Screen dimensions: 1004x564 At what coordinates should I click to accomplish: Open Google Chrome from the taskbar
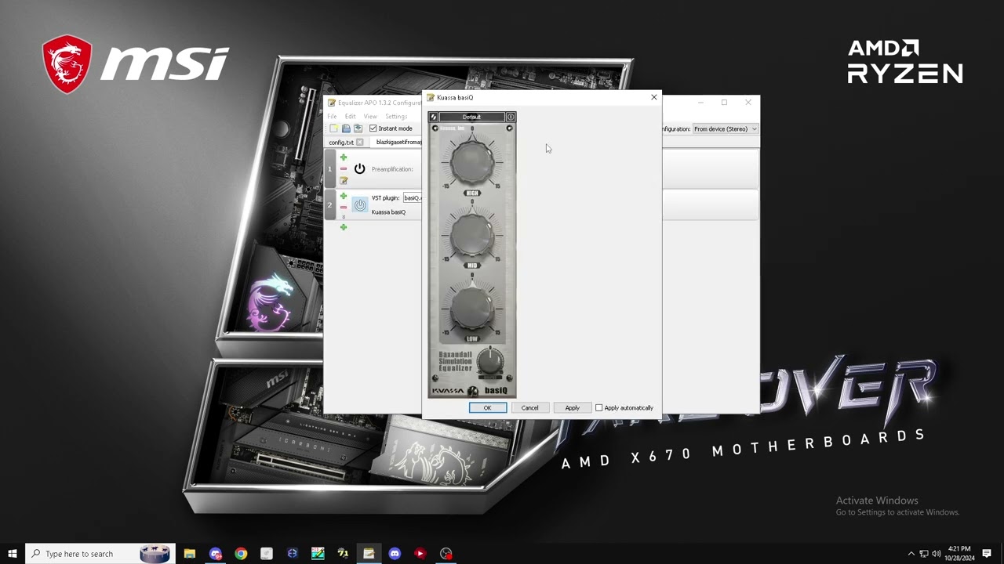[x=241, y=553]
